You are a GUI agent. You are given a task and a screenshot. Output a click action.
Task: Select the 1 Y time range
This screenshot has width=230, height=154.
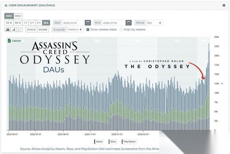pyautogui.click(x=25, y=23)
